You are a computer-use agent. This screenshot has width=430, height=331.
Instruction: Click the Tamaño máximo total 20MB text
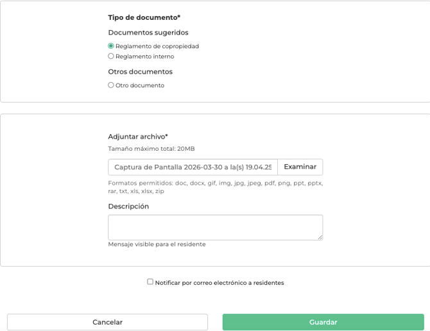pos(151,149)
